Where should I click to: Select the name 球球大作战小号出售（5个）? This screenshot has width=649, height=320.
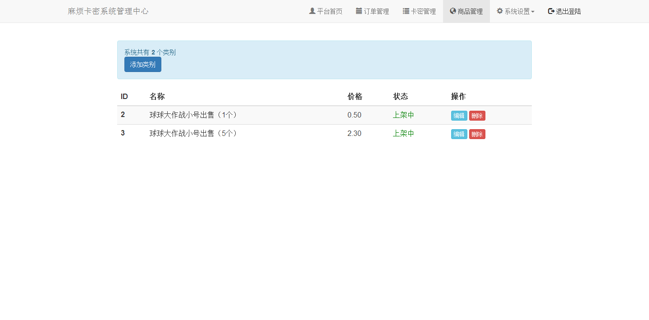pyautogui.click(x=194, y=133)
